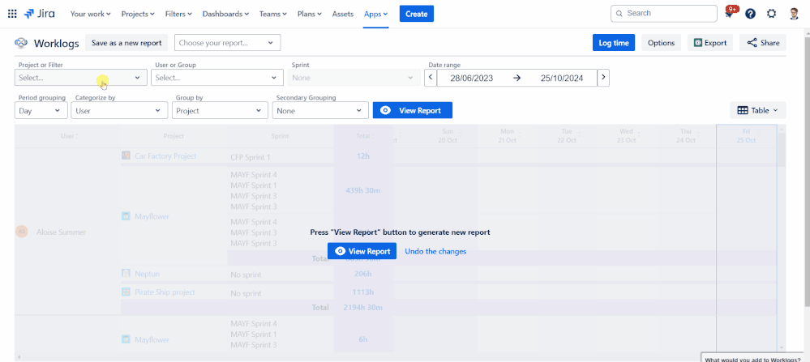Click the Car Factory Project link
Screen dimensions: 810x362
166,155
